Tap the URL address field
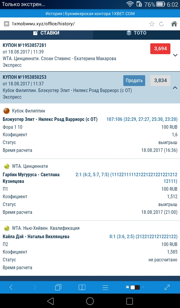The height and width of the screenshot is (308, 180). (x=75, y=24)
